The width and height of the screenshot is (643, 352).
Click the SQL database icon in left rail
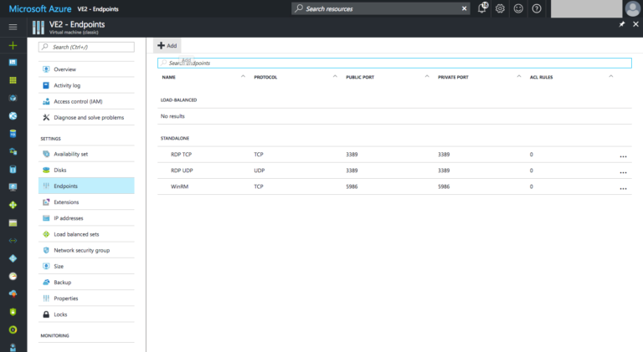click(x=13, y=134)
